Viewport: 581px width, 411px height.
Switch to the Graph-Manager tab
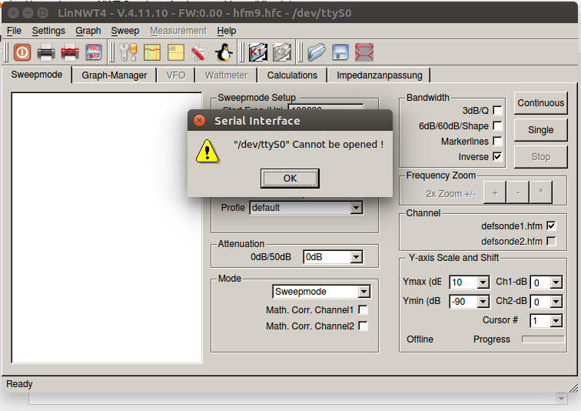pos(114,75)
